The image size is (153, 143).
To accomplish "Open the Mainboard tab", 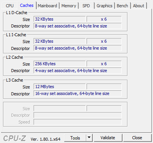I will 47,6.
